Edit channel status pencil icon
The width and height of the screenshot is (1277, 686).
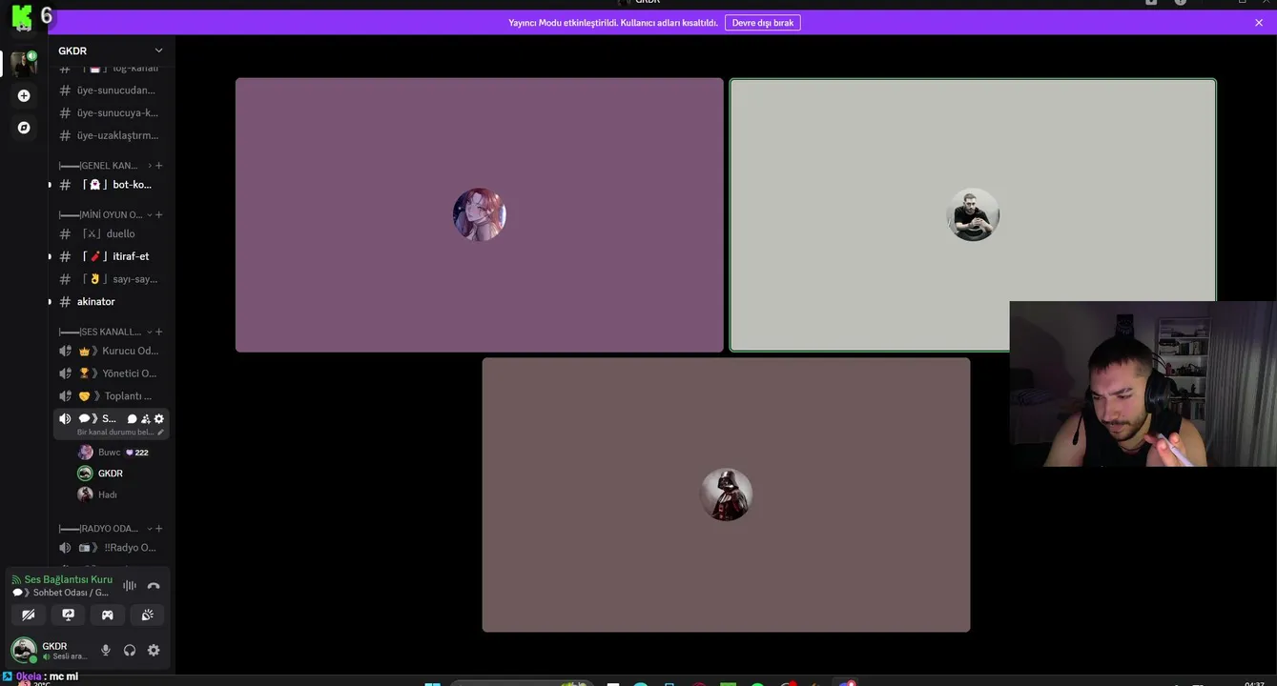160,433
